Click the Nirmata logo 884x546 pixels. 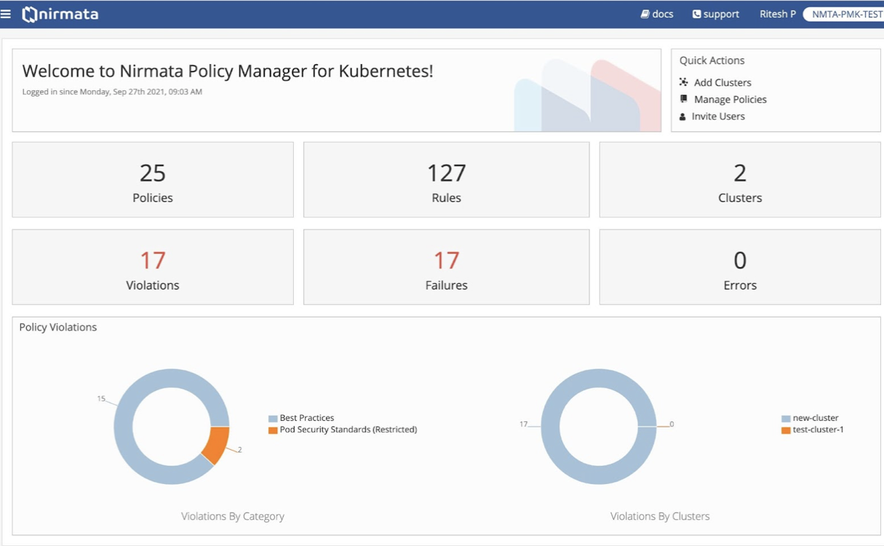tap(60, 14)
